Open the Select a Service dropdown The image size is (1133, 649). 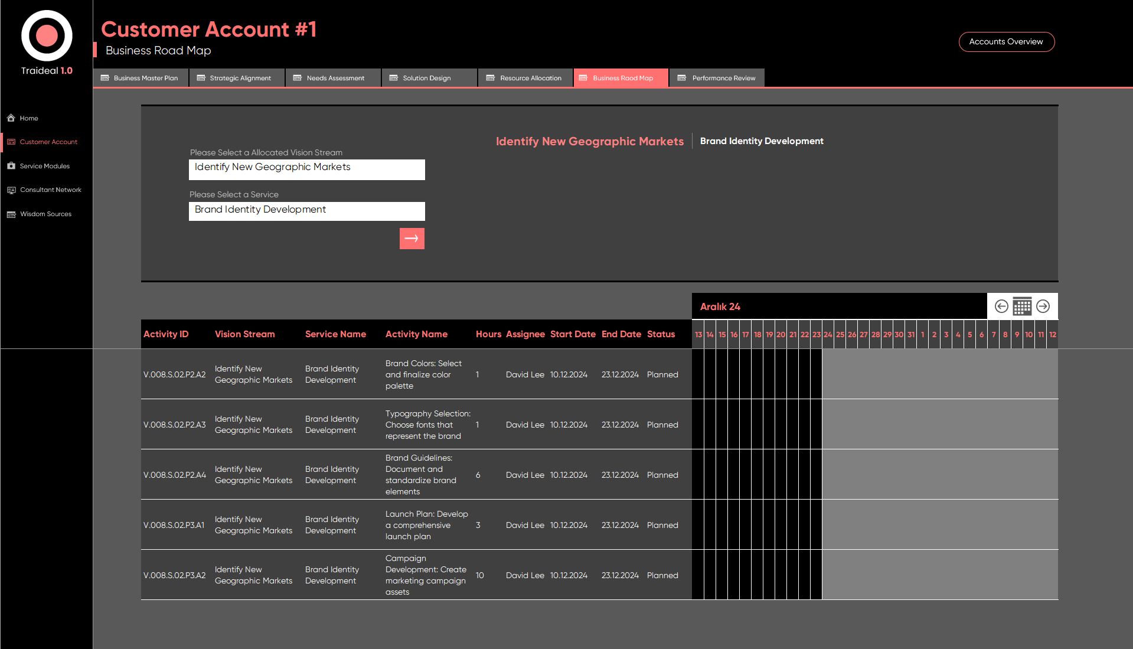(x=306, y=211)
